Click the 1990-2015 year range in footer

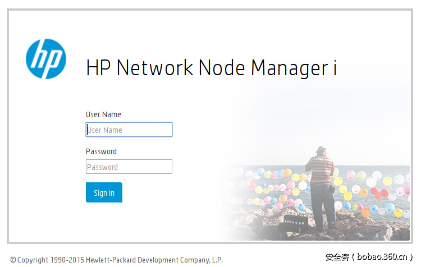pos(69,260)
